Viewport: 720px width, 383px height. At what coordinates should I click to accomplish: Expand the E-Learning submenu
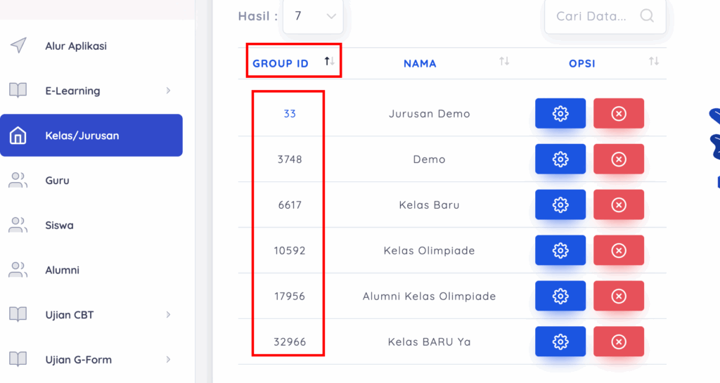tap(168, 91)
